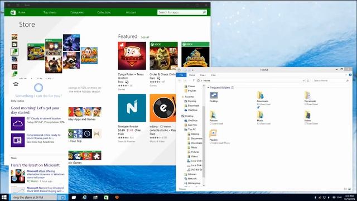Open Top charts in Store
Image resolution: width=357 pixels, height=201 pixels.
tap(50, 12)
